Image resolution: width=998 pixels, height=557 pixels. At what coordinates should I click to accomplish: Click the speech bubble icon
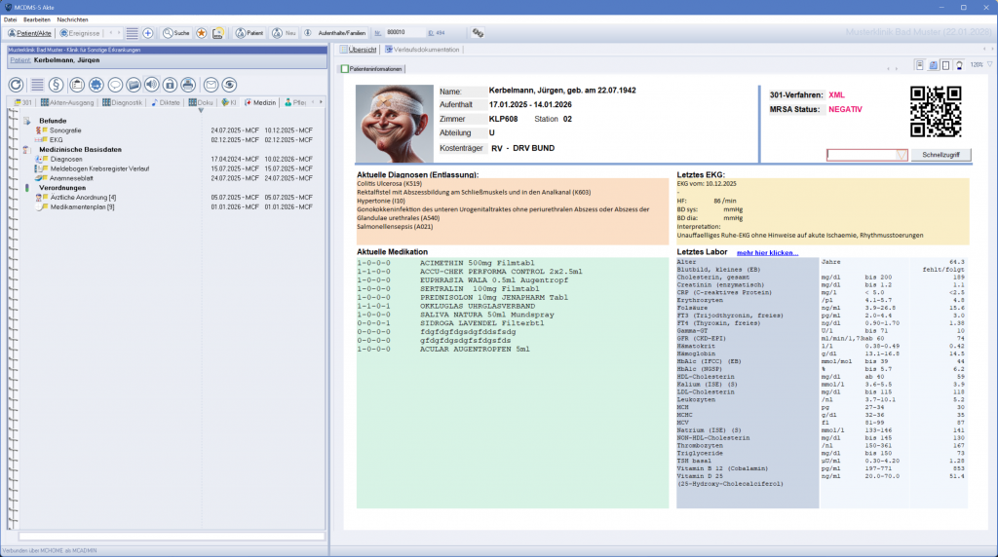click(115, 85)
